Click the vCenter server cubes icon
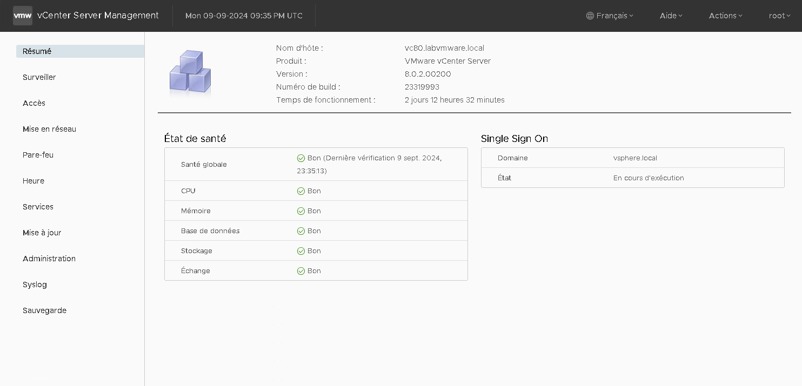Screen dimensions: 802x386 (190, 73)
